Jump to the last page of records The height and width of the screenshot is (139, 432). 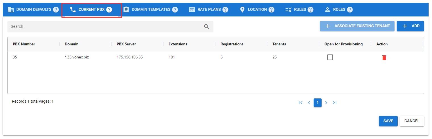(x=335, y=103)
